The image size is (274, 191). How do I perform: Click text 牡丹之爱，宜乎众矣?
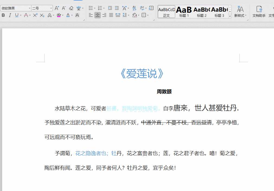pyautogui.click(x=150, y=168)
